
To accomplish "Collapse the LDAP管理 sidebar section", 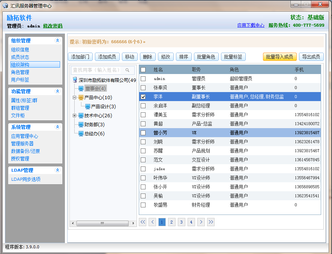I will [57, 170].
